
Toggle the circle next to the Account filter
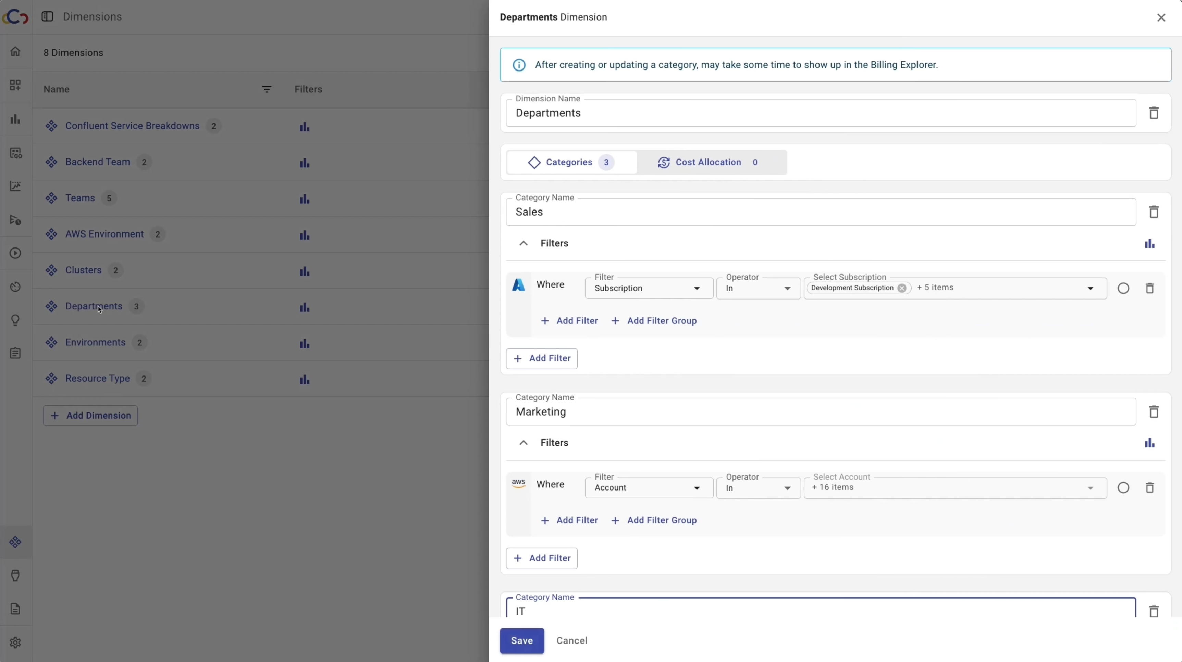(1123, 488)
